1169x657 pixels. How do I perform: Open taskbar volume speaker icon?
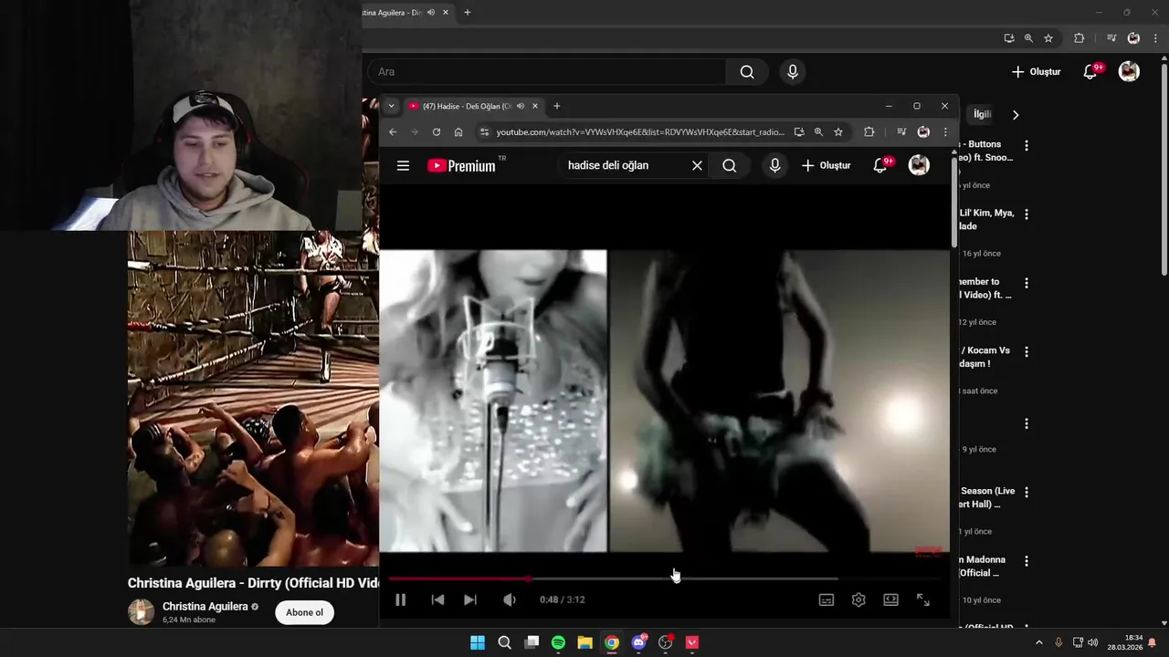tap(1093, 642)
